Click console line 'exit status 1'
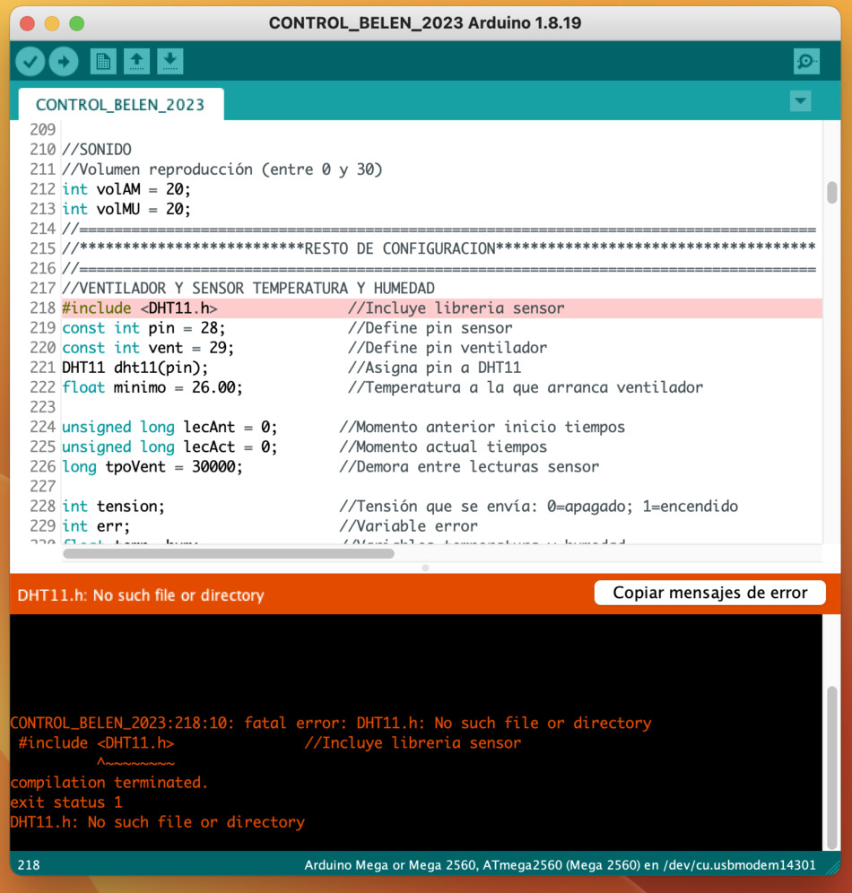This screenshot has width=852, height=893. [66, 802]
